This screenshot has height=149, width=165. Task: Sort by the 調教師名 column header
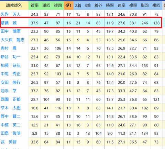[x=14, y=5]
